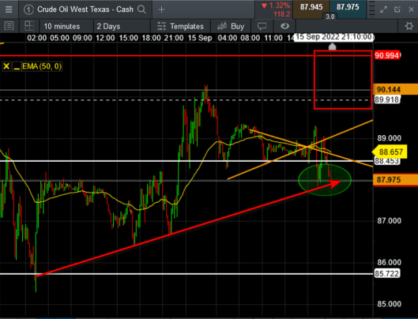418x319 pixels.
Task: Click the 89.000 price axis value
Action: [x=389, y=138]
